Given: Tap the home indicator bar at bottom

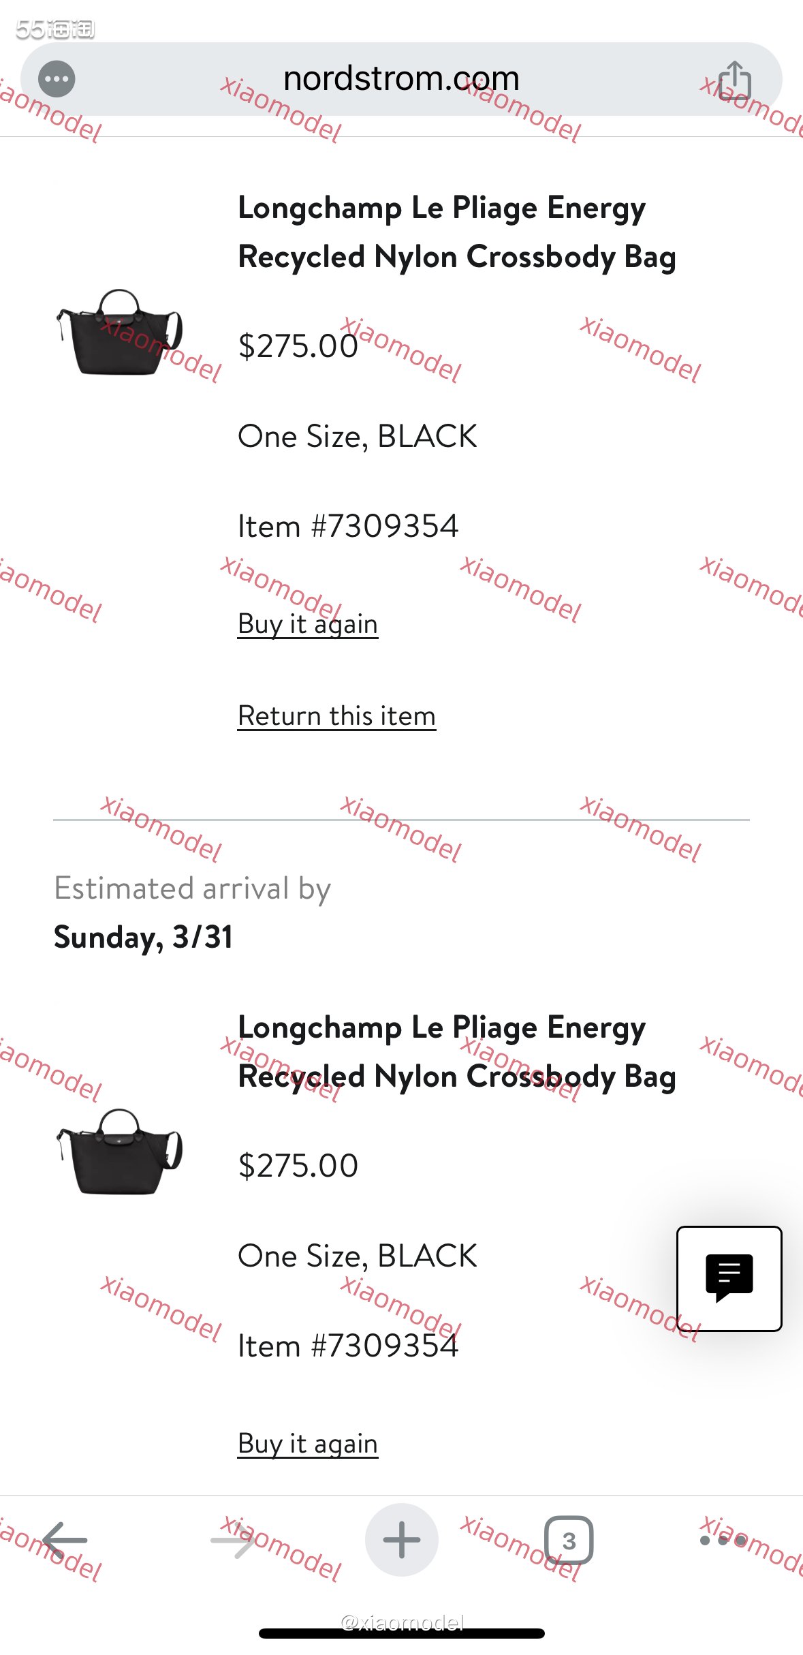Looking at the screenshot, I should [402, 1633].
